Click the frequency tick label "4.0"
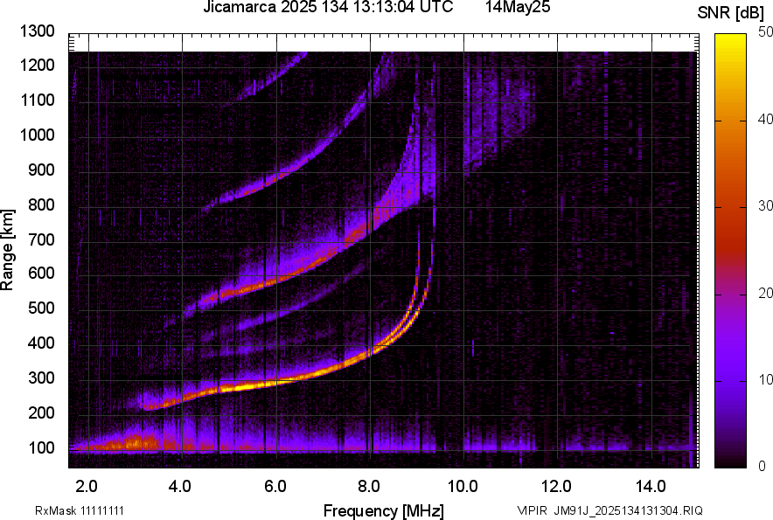 click(179, 487)
